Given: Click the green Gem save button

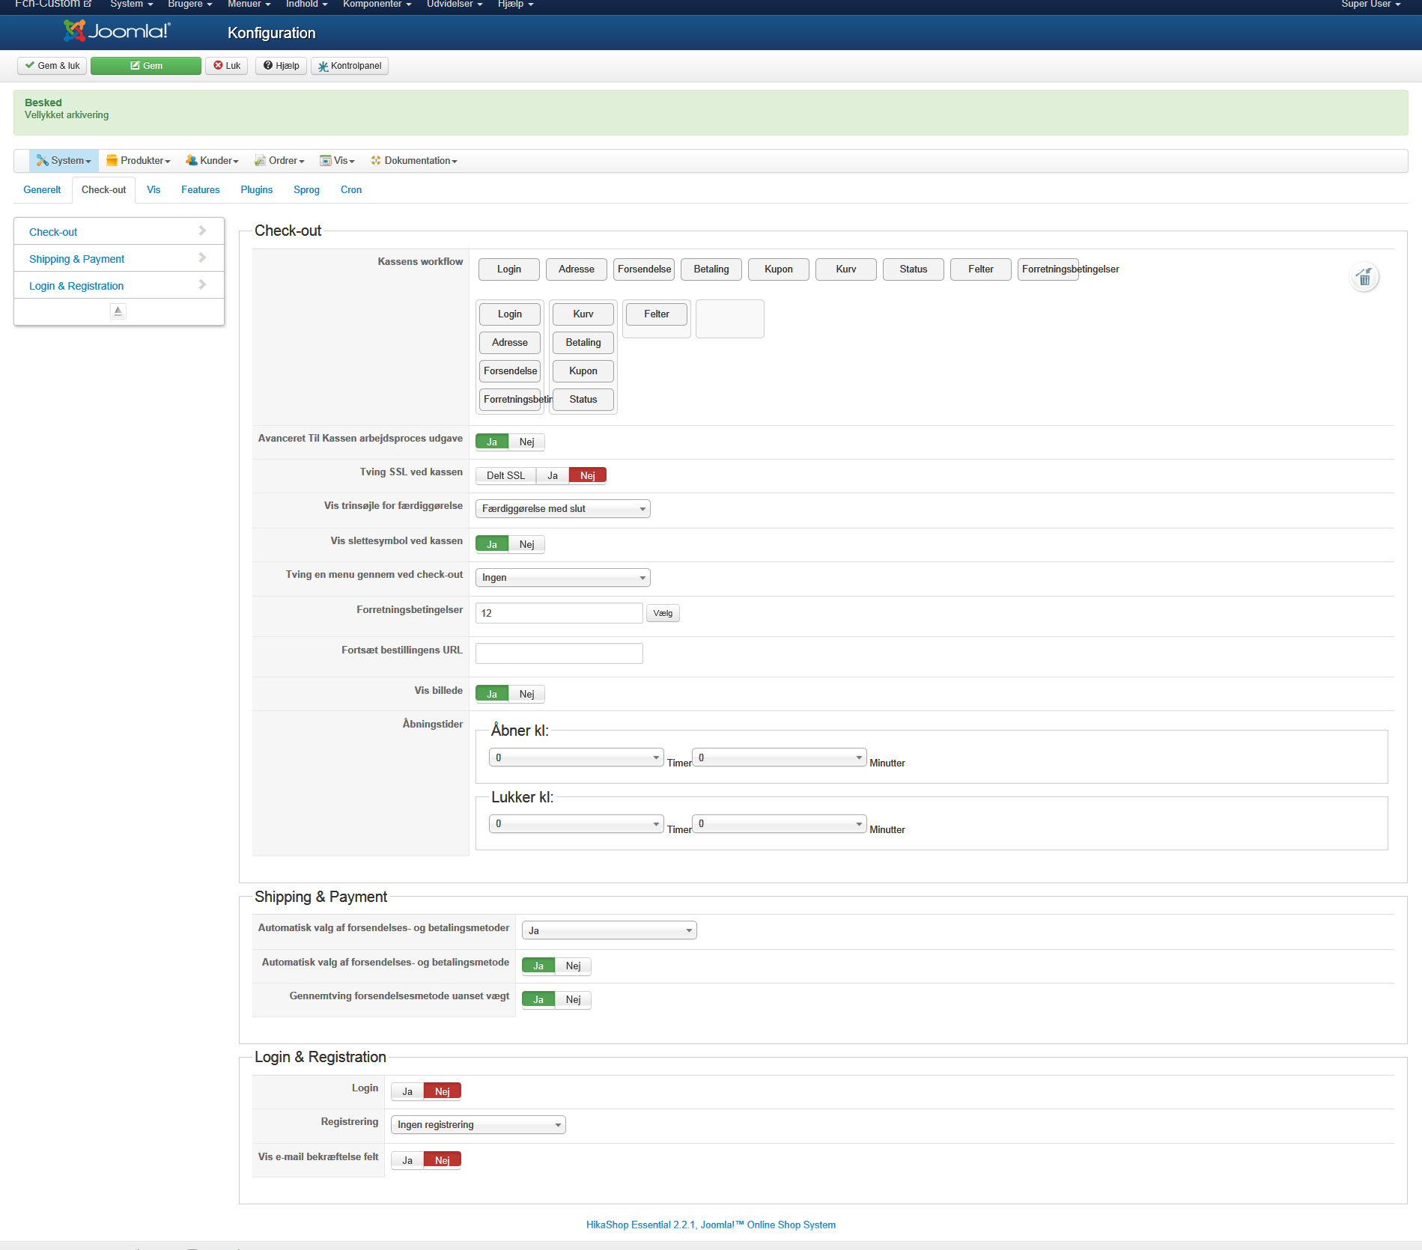Looking at the screenshot, I should click(x=146, y=66).
